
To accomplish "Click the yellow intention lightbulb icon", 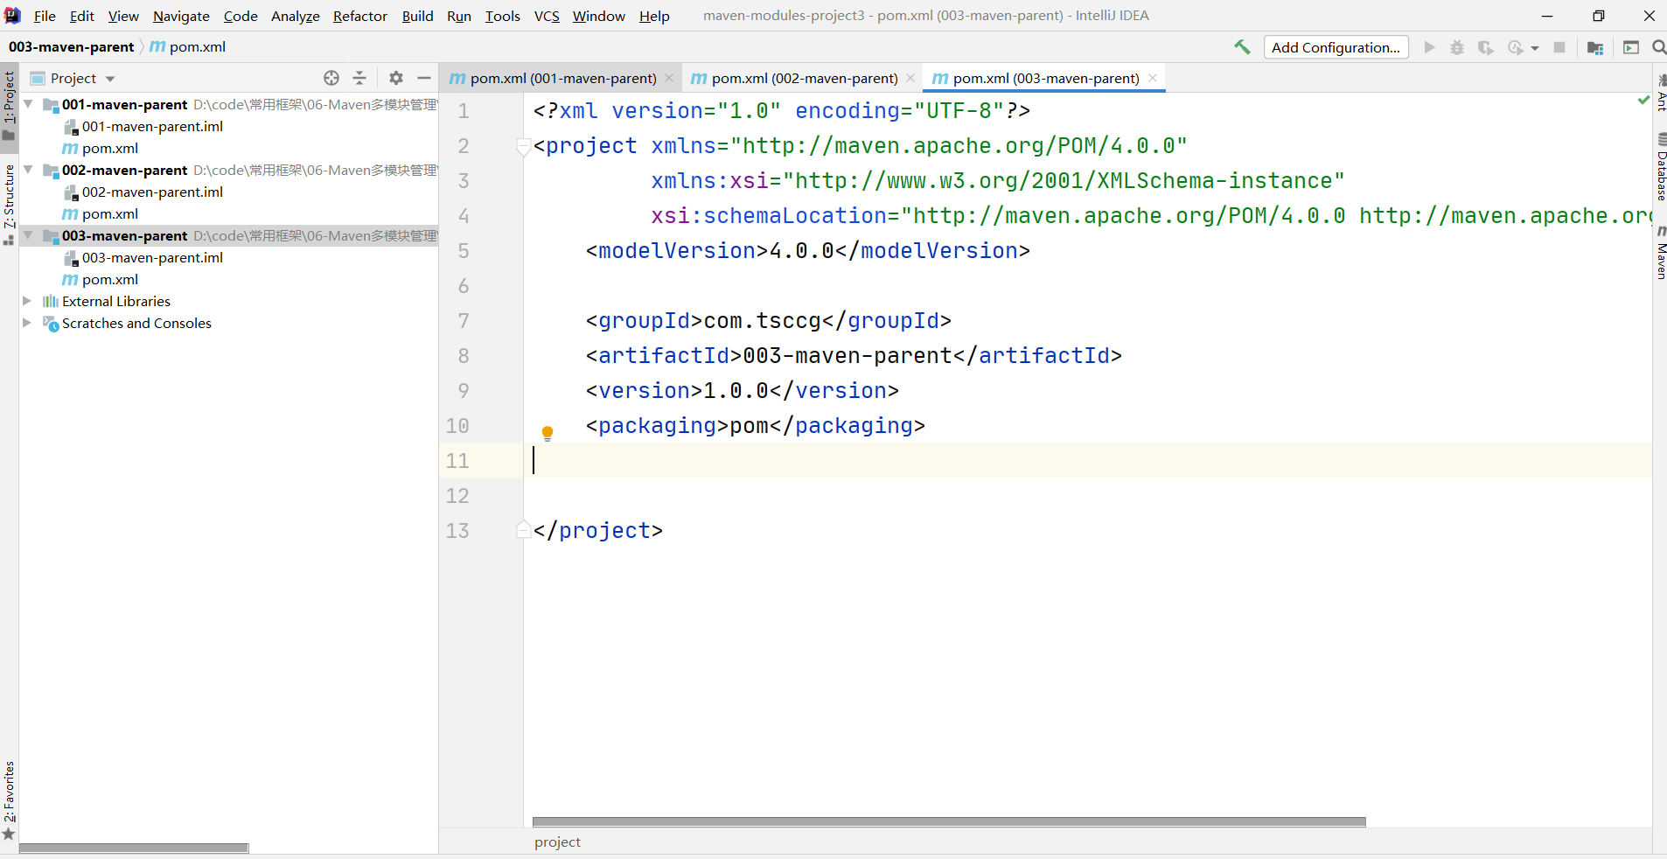I will click(x=548, y=433).
